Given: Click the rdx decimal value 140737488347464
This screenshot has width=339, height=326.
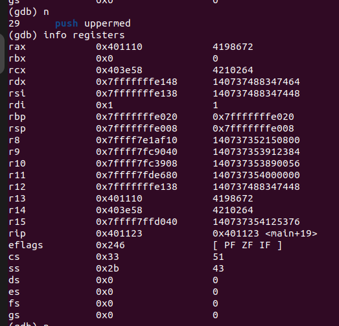Looking at the screenshot, I should coord(256,82).
